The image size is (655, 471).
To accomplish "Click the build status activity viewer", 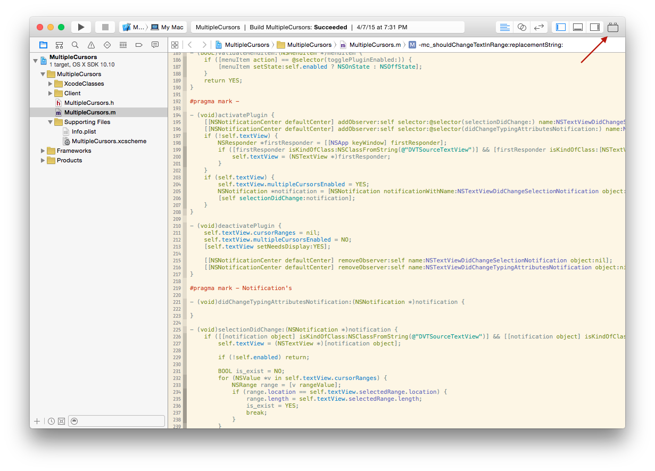I will point(327,27).
